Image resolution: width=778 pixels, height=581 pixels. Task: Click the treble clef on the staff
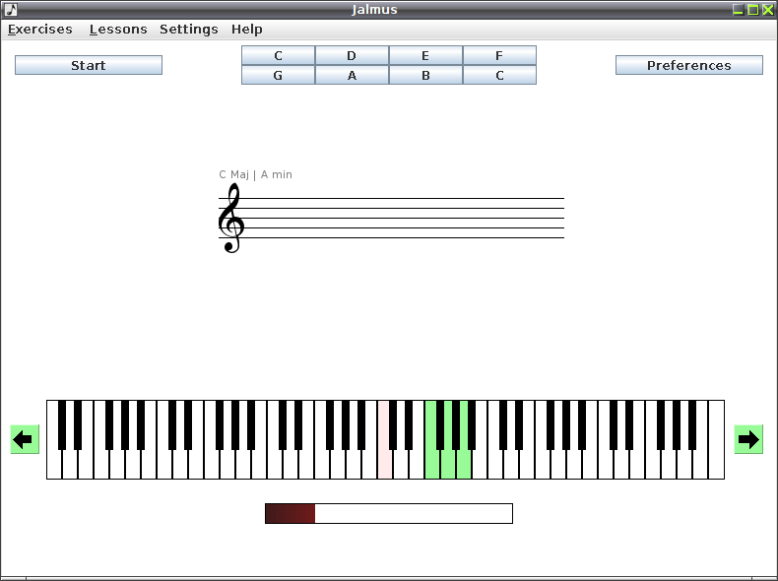[x=231, y=218]
